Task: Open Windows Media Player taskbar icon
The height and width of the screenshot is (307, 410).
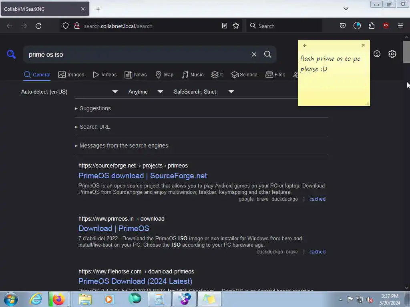Action: tap(109, 299)
